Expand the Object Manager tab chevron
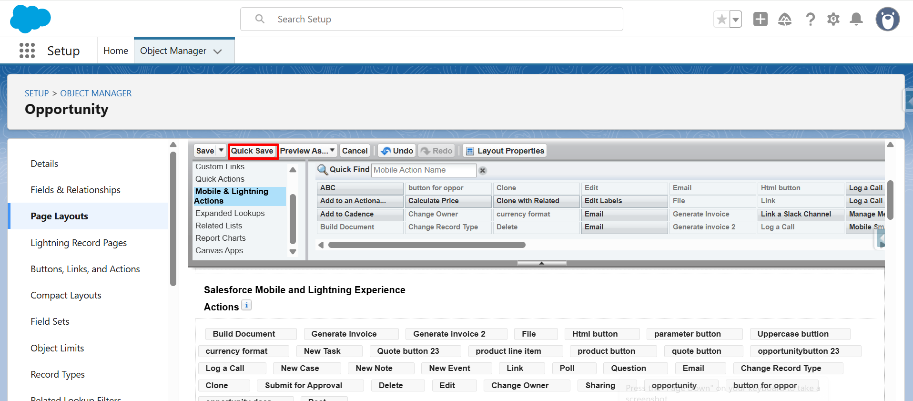913x401 pixels. 218,51
